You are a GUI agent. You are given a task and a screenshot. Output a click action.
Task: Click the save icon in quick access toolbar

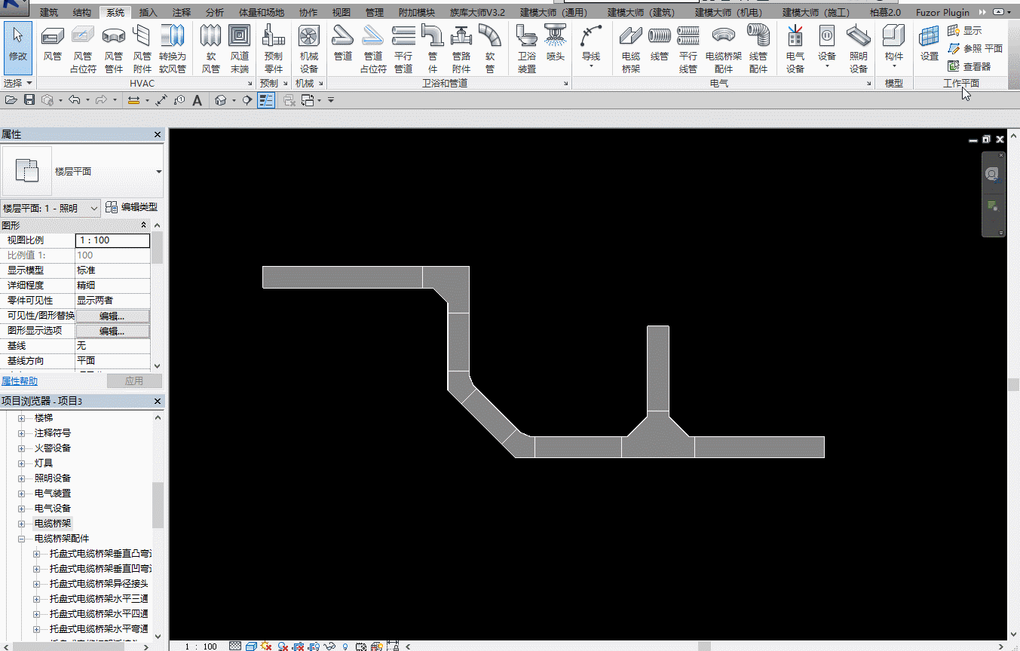tap(29, 100)
